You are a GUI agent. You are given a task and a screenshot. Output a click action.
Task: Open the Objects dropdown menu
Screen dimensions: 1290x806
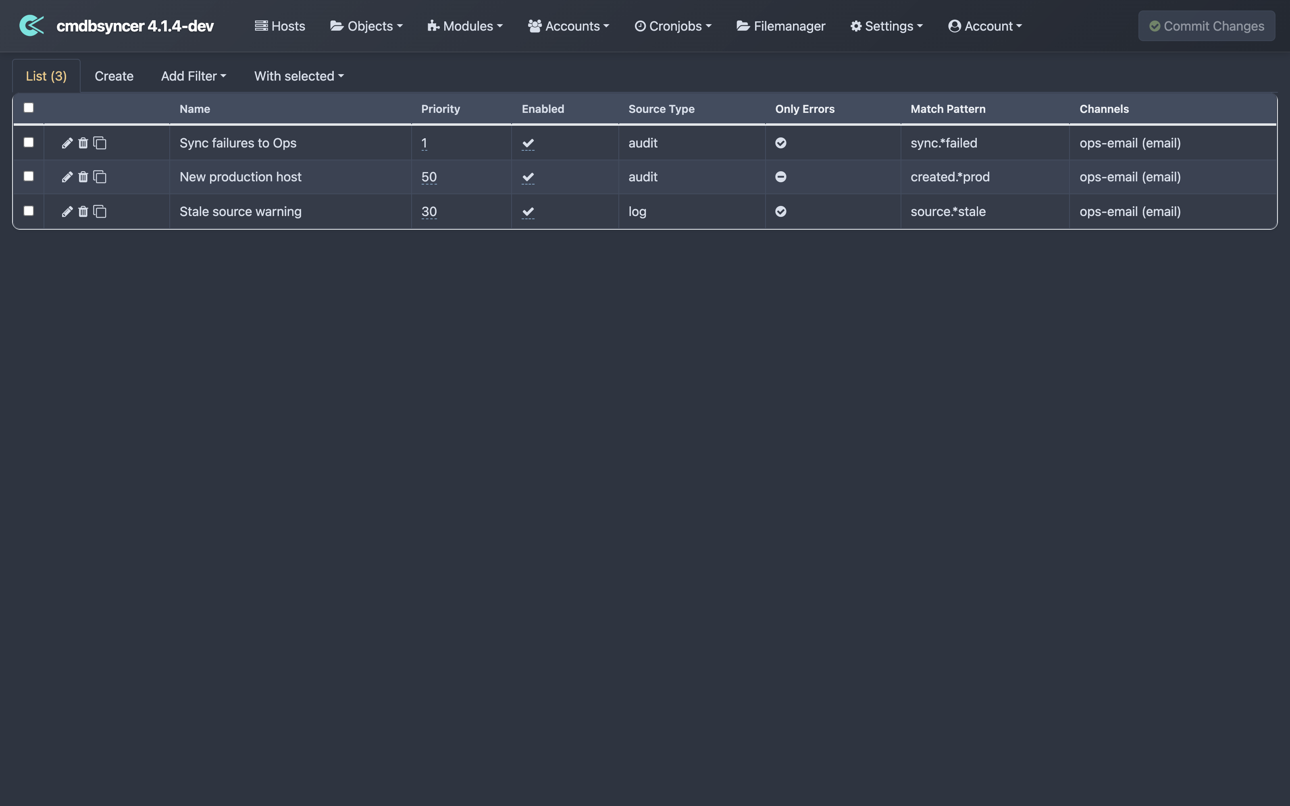366,26
